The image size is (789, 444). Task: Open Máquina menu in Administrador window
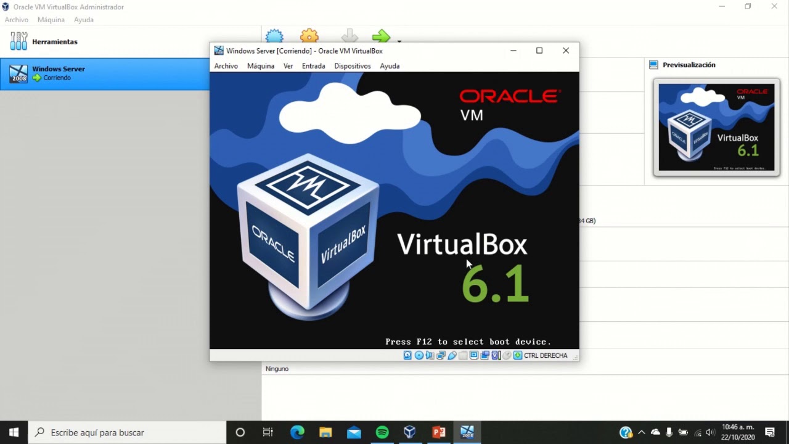click(x=51, y=20)
